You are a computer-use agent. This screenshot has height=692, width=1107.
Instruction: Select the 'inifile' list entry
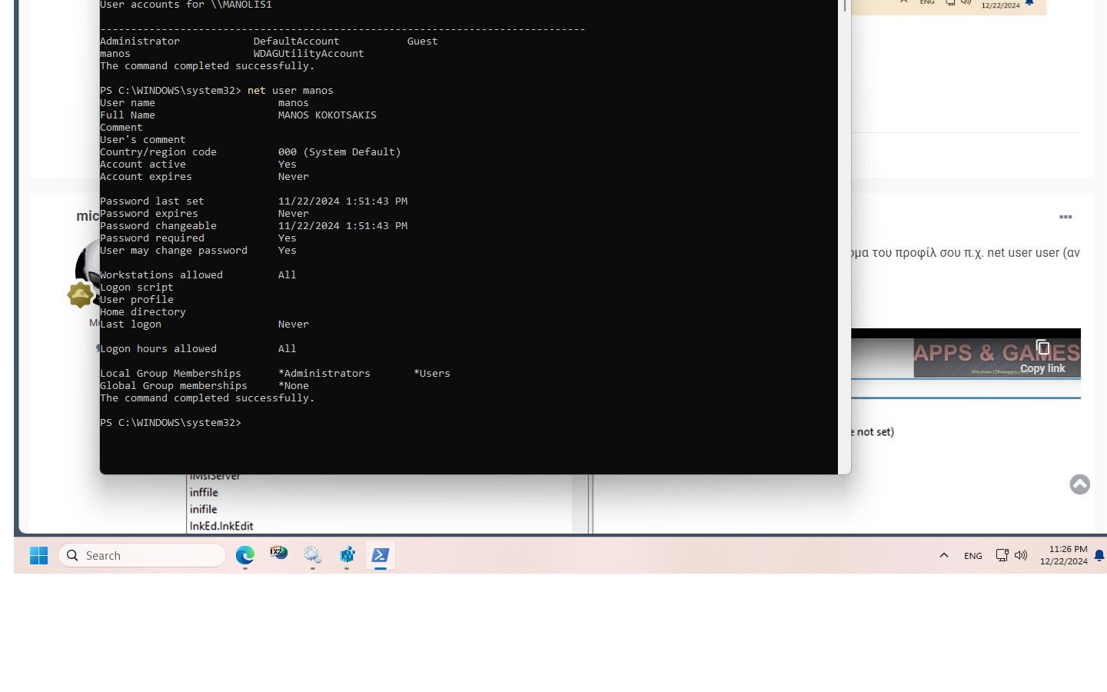(203, 509)
